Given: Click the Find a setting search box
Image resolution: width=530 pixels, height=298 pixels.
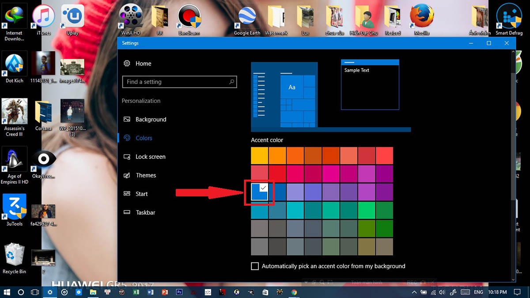Looking at the screenshot, I should pyautogui.click(x=180, y=82).
